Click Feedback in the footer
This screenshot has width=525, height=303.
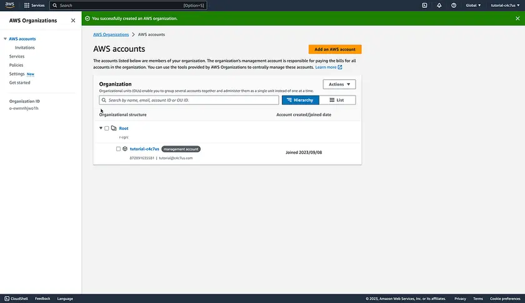click(x=42, y=298)
